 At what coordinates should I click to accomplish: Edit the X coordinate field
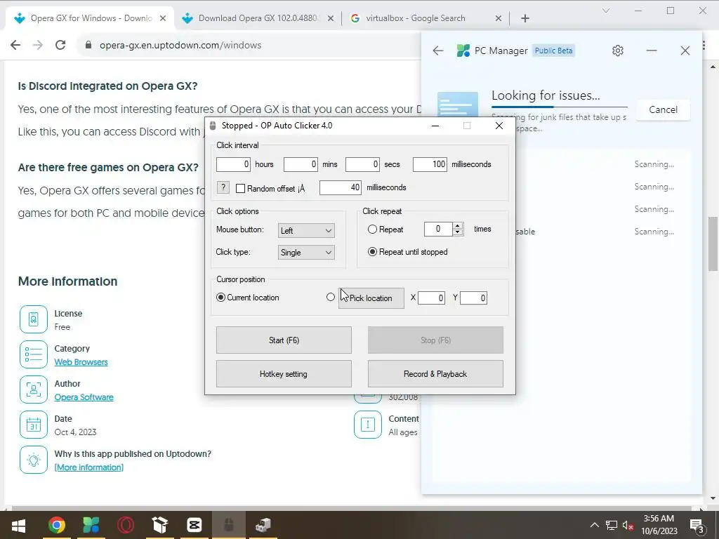(432, 298)
